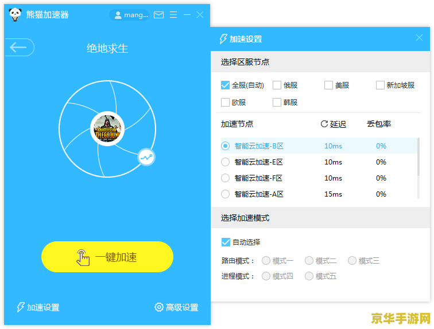Open 加速设置 at bottom of main window

38,307
